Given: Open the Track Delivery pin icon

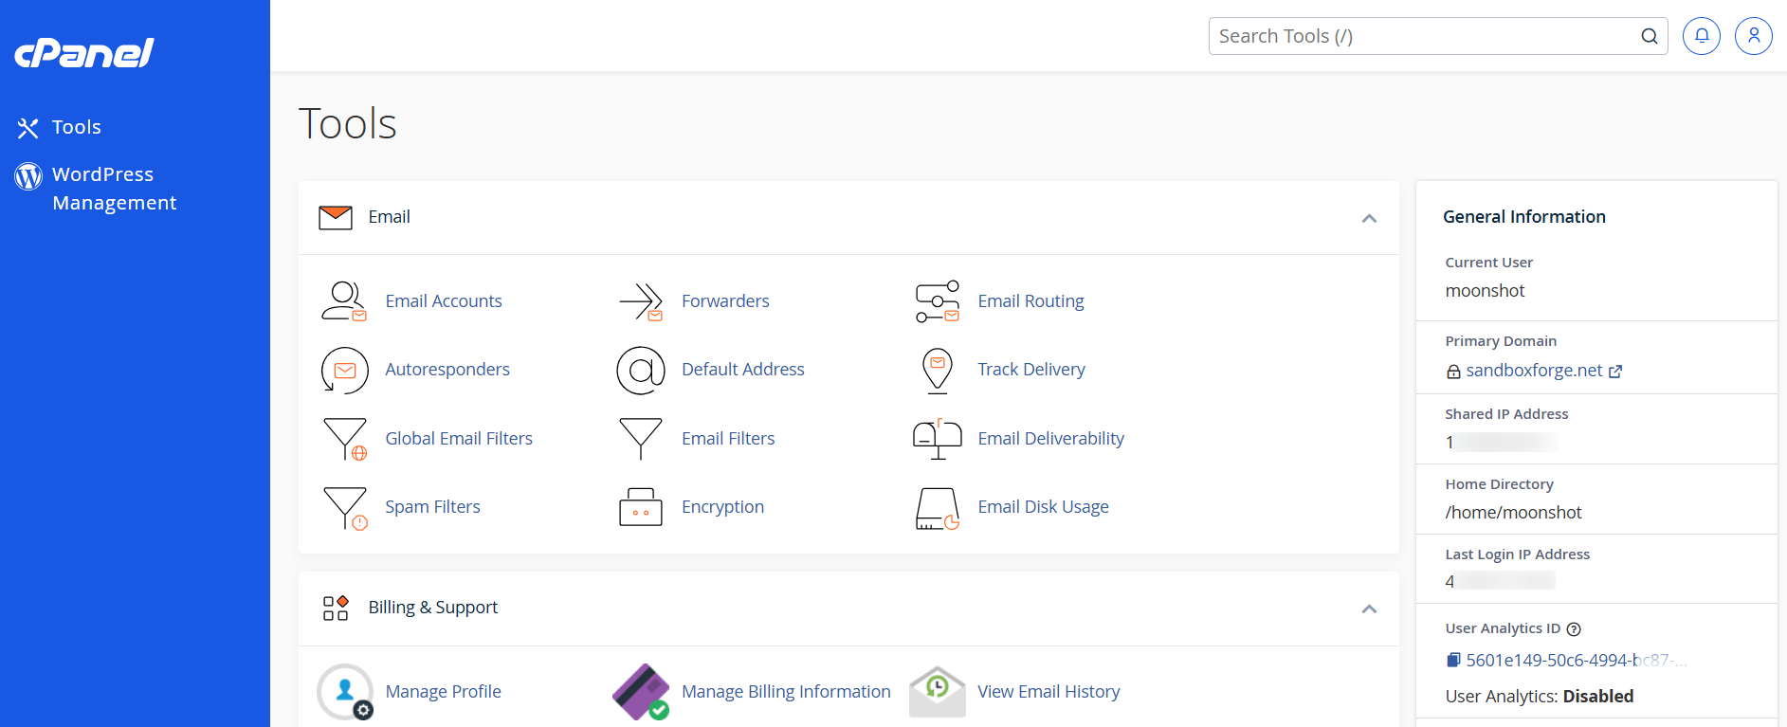Looking at the screenshot, I should point(938,370).
